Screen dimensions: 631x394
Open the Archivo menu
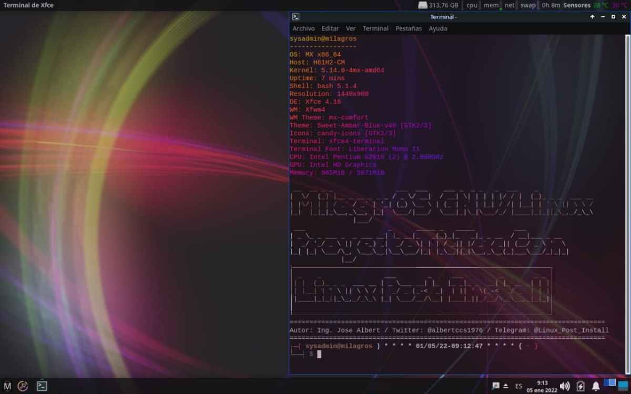pos(303,28)
